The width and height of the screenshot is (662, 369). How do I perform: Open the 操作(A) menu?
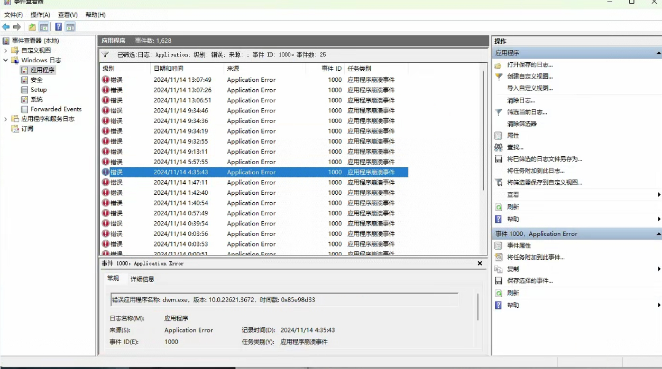[x=40, y=15]
